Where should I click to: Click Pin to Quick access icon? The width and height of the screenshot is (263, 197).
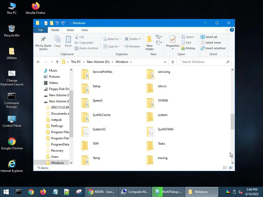pos(43,39)
